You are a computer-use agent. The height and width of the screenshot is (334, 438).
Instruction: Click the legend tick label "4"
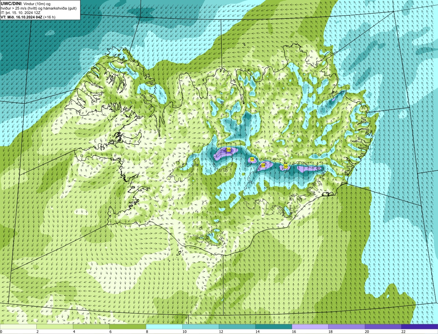click(x=74, y=332)
